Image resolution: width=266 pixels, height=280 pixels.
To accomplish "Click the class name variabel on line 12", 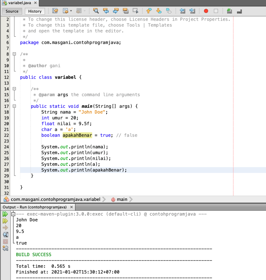I will point(65,77).
